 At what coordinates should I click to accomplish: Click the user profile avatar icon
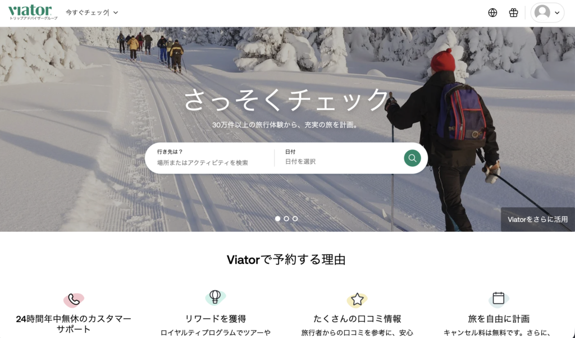coord(542,12)
